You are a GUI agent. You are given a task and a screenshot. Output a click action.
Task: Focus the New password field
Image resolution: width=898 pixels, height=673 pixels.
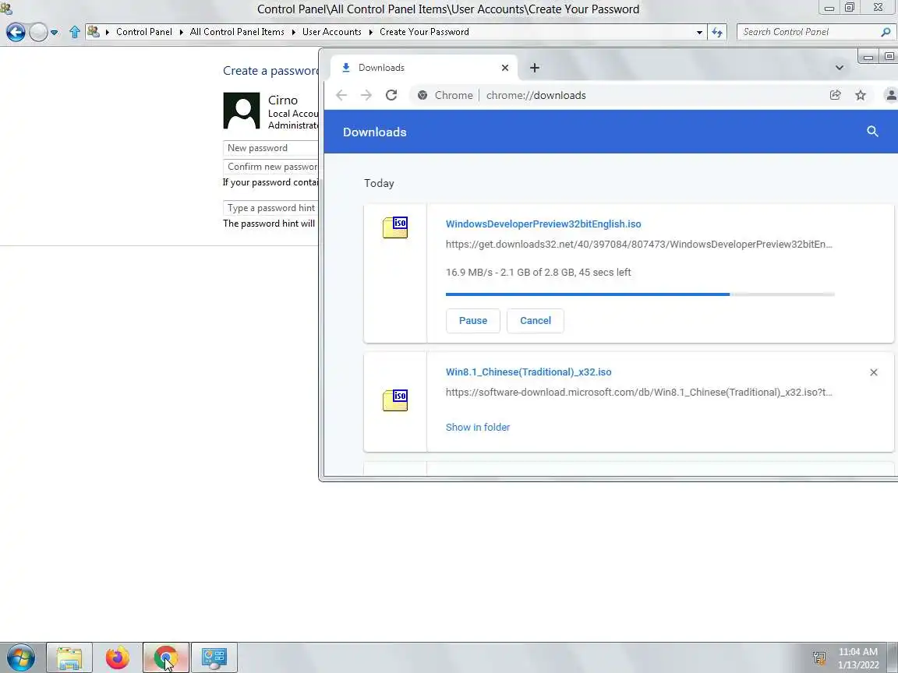point(271,148)
